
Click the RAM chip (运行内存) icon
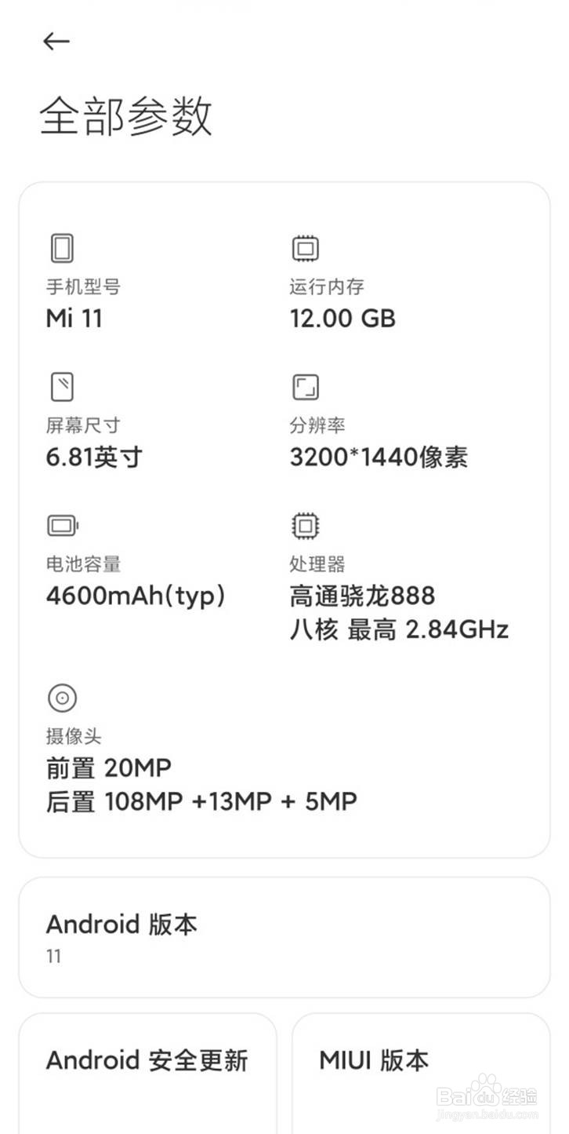tap(306, 247)
